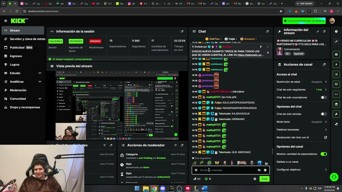Open the user avatar in the top right

coord(332,21)
